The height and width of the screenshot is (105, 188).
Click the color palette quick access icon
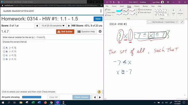click(119, 2)
